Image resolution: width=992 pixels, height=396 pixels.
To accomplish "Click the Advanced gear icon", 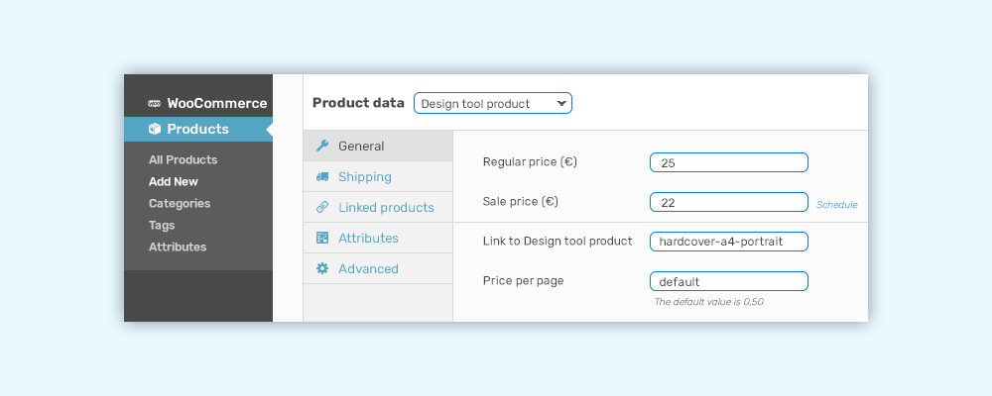I will [x=322, y=268].
